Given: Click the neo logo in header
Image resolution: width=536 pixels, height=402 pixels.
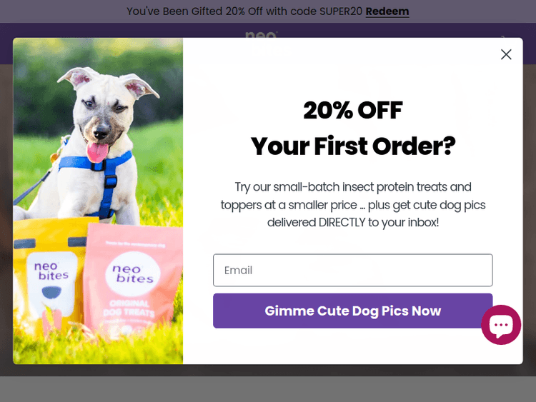Looking at the screenshot, I should click(x=261, y=34).
